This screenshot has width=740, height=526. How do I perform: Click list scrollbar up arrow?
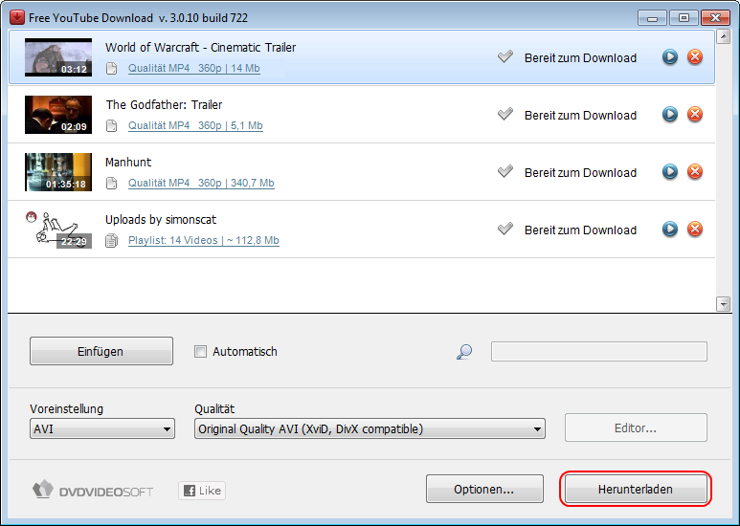coord(723,36)
